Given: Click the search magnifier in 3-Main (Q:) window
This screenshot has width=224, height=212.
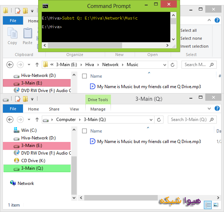Looking at the screenshot, I should pos(211,120).
